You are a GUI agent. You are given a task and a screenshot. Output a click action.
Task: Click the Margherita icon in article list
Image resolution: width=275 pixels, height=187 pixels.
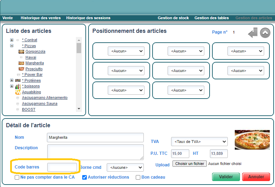pyautogui.click(x=21, y=63)
